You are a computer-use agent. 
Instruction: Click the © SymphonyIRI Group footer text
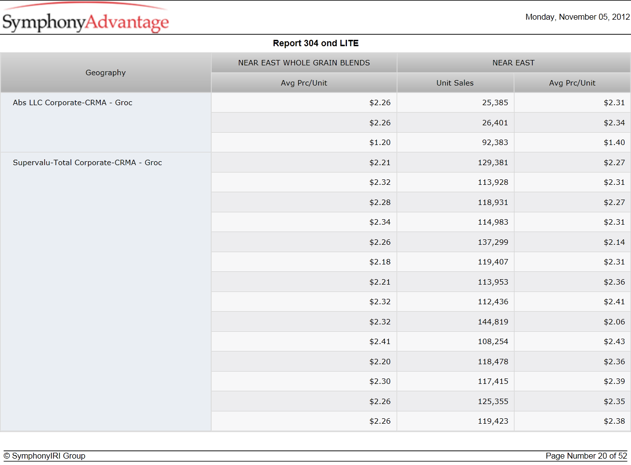(45, 456)
